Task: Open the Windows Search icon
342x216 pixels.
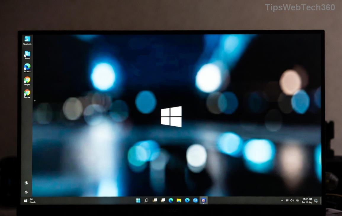Action: (x=146, y=200)
